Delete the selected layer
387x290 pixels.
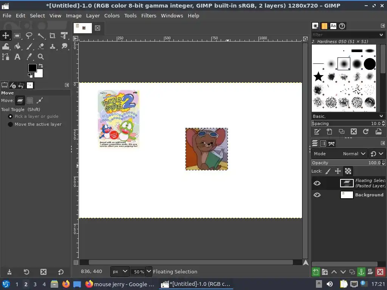380,272
